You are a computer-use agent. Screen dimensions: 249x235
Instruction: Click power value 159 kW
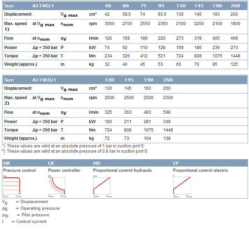pos(180,48)
